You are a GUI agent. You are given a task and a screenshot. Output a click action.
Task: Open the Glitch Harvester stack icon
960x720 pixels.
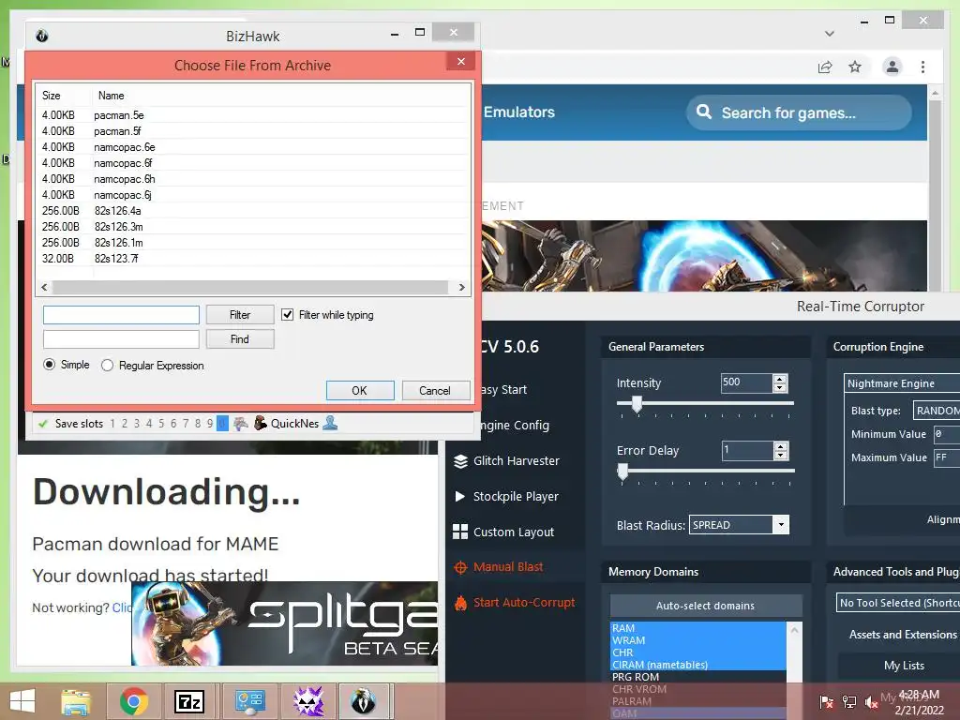coord(460,461)
